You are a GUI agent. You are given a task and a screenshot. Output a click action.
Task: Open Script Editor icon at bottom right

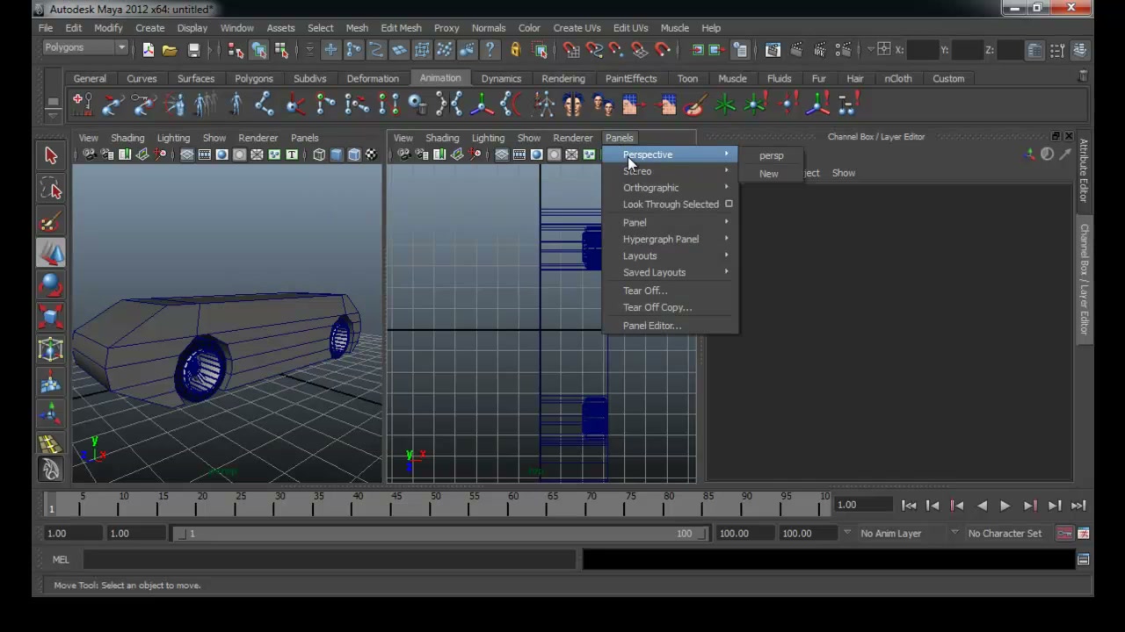click(x=1083, y=559)
